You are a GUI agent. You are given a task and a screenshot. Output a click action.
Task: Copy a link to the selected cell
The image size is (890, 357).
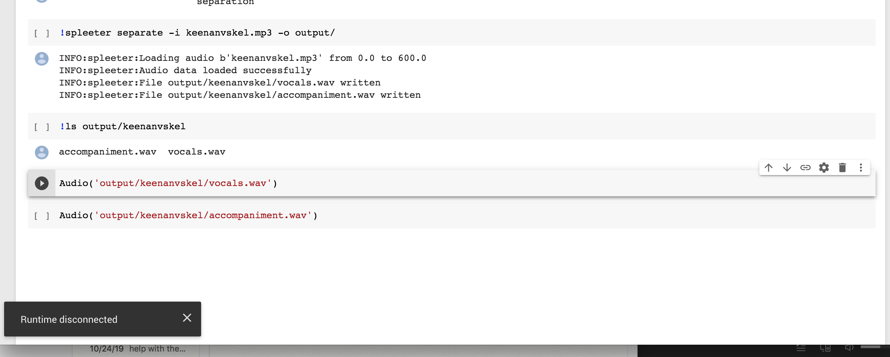click(806, 168)
